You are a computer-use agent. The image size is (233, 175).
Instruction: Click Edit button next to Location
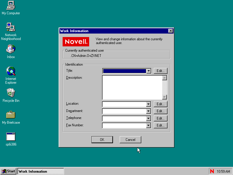point(160,104)
